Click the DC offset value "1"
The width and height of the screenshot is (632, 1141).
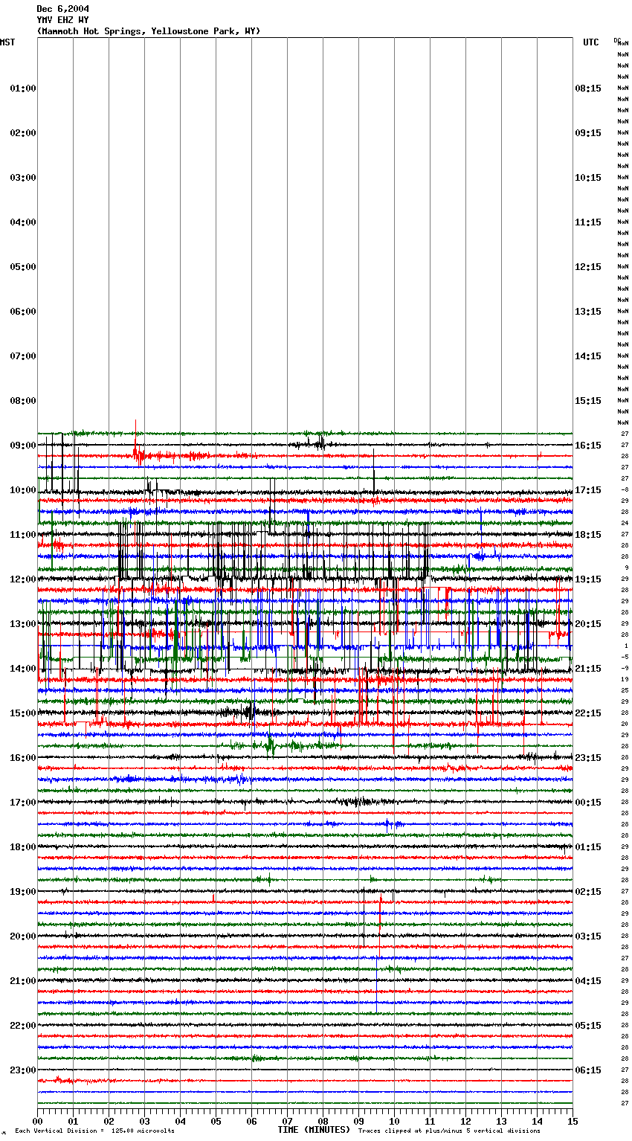pyautogui.click(x=626, y=646)
